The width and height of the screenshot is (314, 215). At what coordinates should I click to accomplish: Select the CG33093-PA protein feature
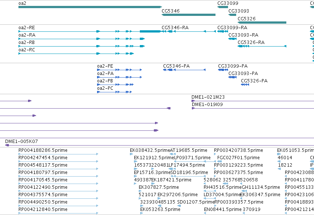click(232, 77)
